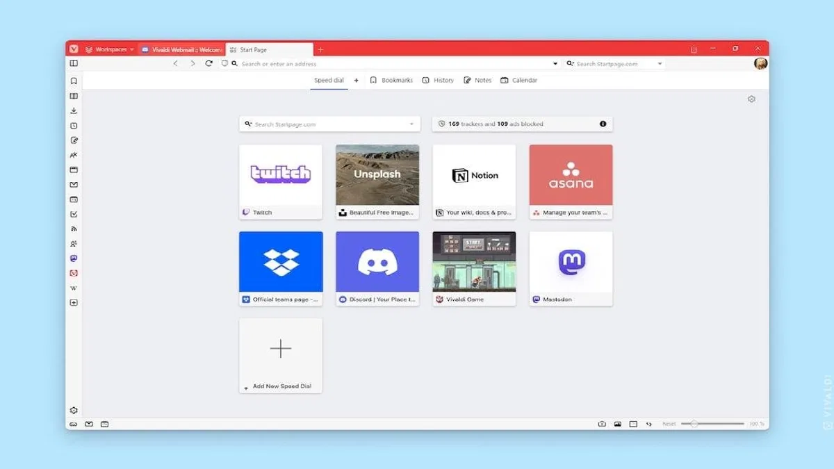
Task: Reload the current page
Action: point(208,63)
